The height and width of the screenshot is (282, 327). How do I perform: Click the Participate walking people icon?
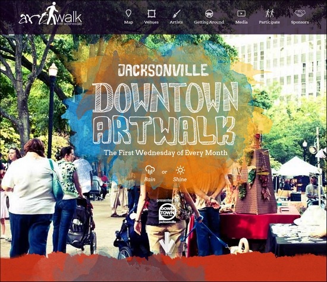269,14
